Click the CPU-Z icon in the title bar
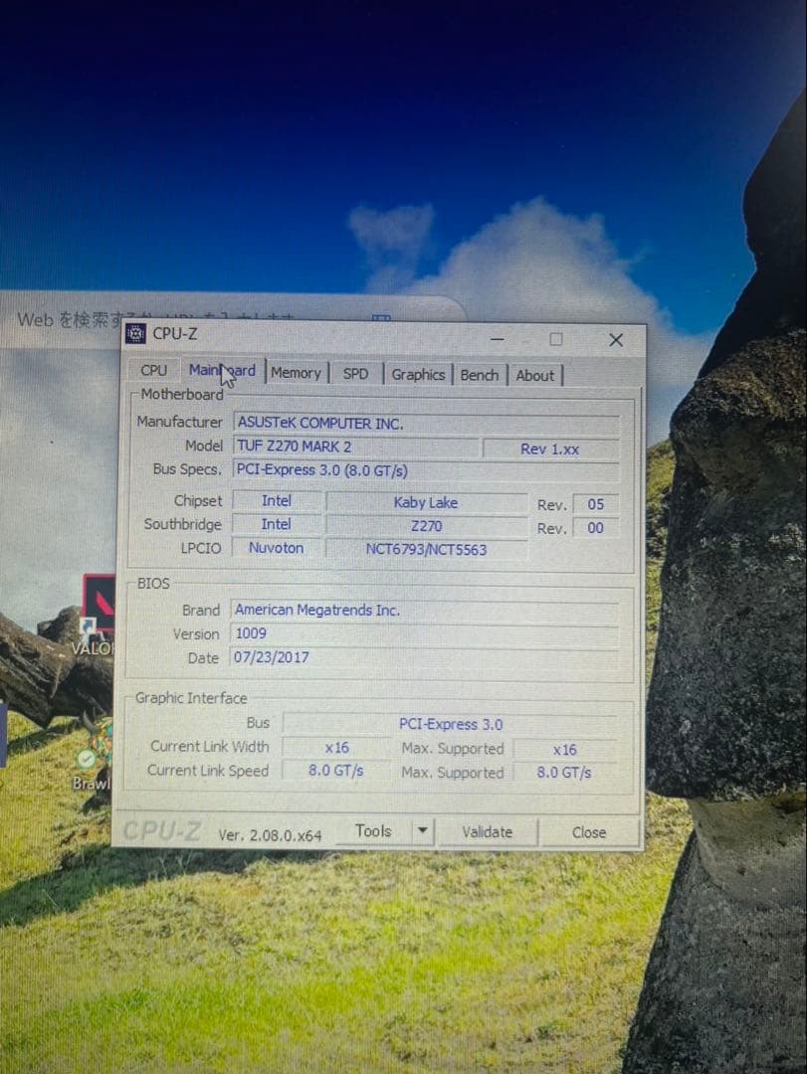Screen dimensions: 807x1074 coord(134,335)
